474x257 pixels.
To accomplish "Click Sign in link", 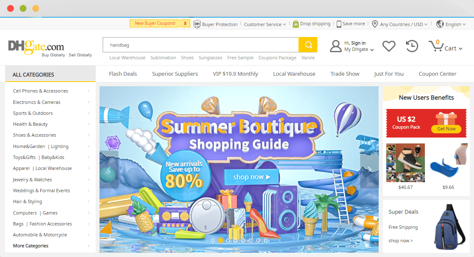I will click(358, 43).
